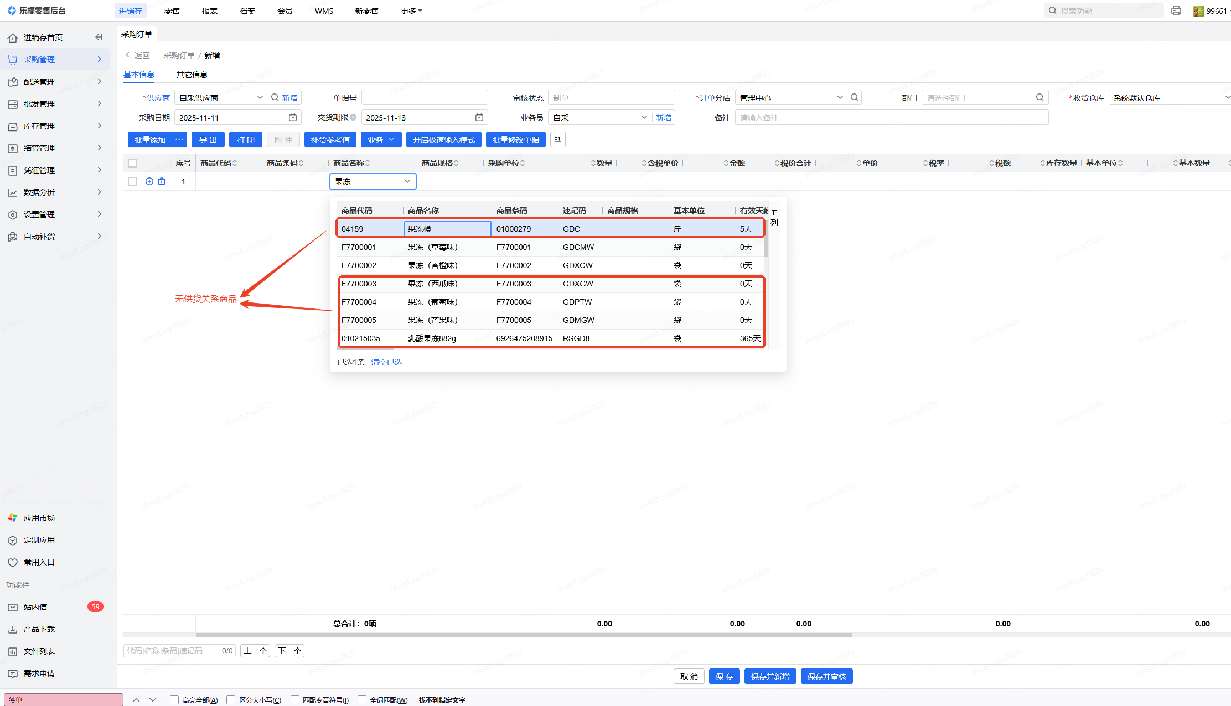
Task: Open the 报表 top menu
Action: tap(210, 11)
